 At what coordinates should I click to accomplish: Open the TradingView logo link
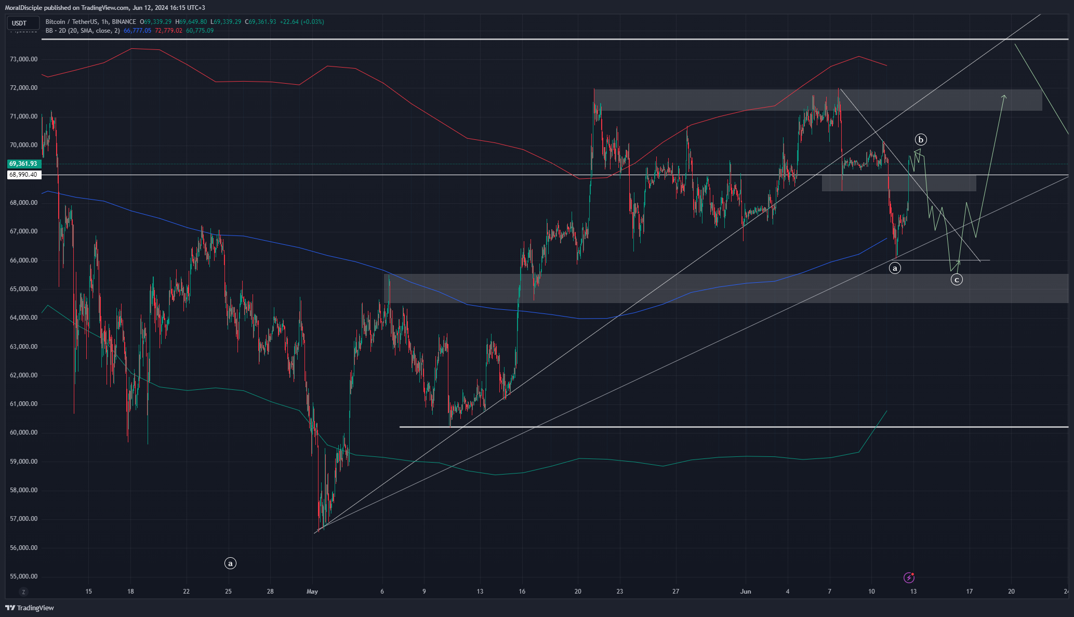click(30, 608)
